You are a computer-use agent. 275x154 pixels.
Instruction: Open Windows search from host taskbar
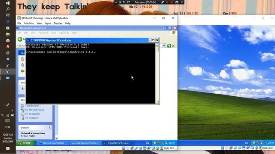(x=8, y=9)
